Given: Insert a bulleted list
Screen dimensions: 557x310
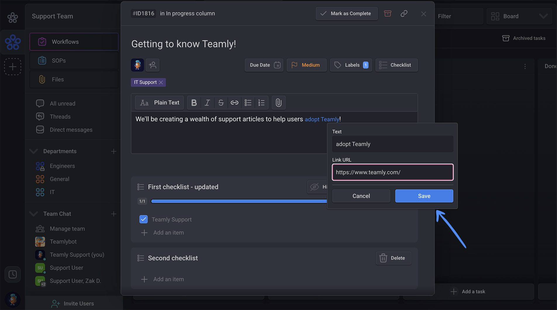Looking at the screenshot, I should 248,103.
